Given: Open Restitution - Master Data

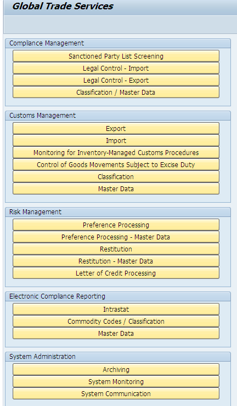Looking at the screenshot, I should click(x=116, y=261).
